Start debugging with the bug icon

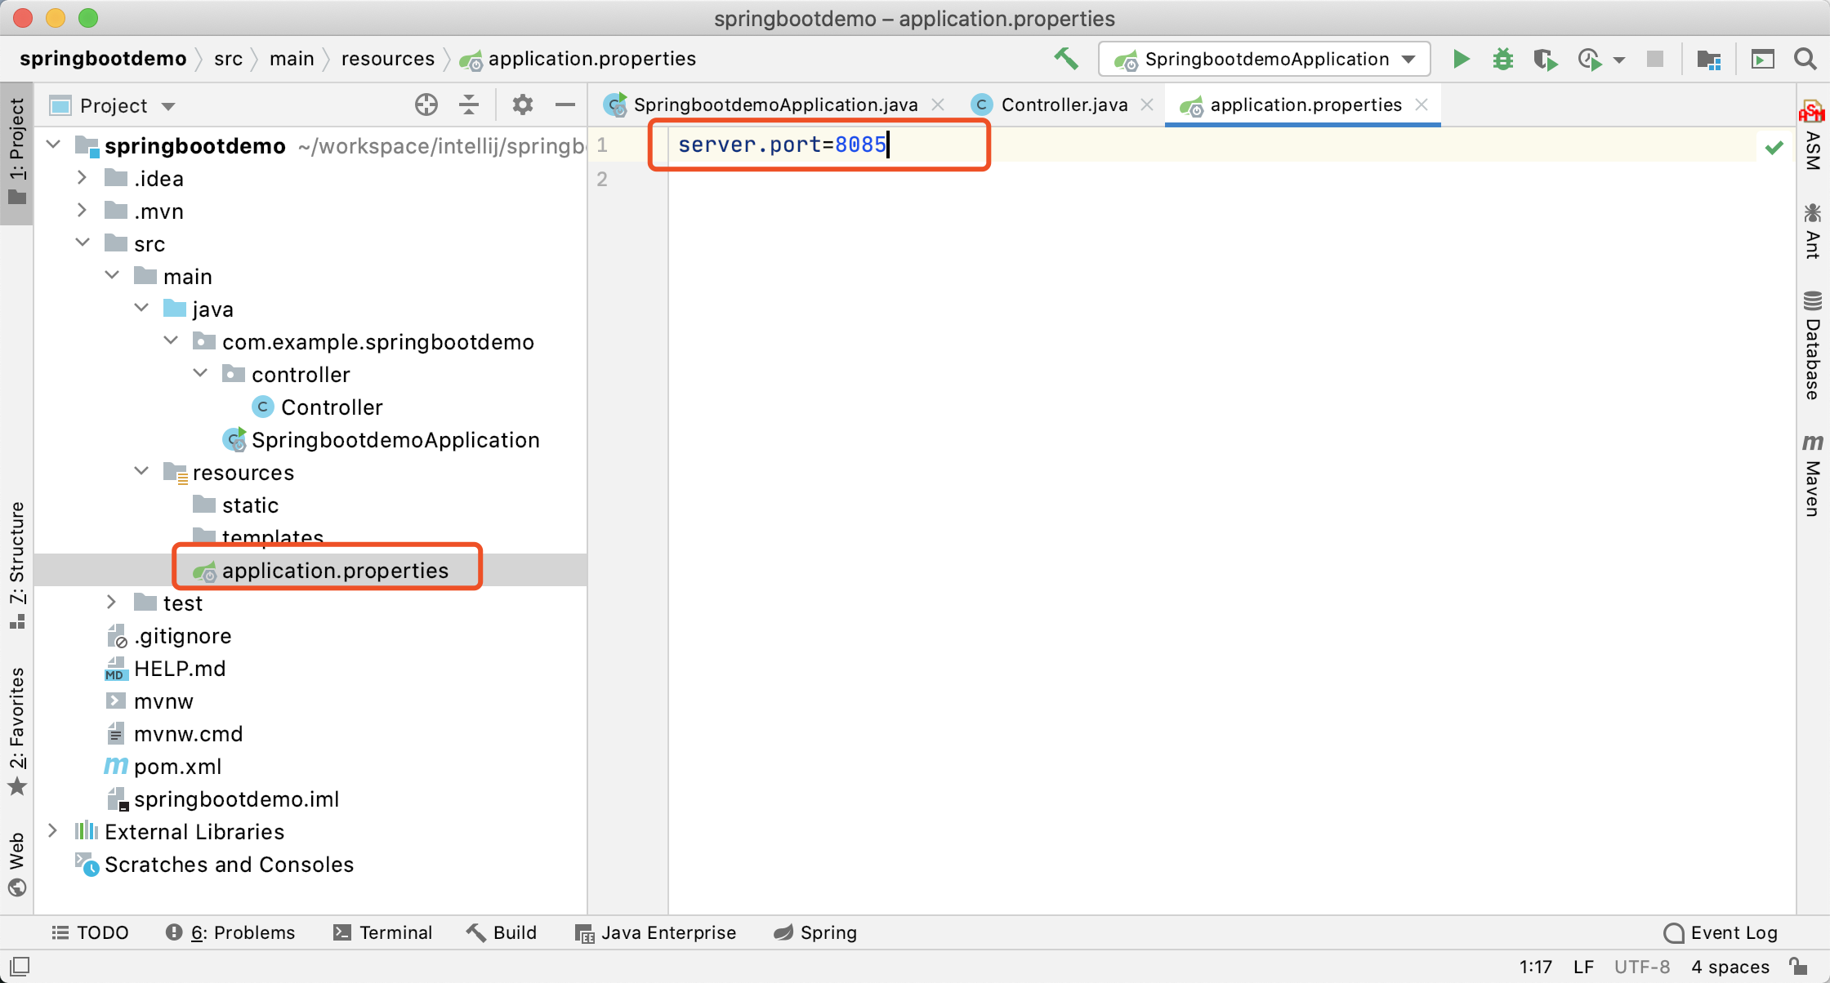point(1502,60)
